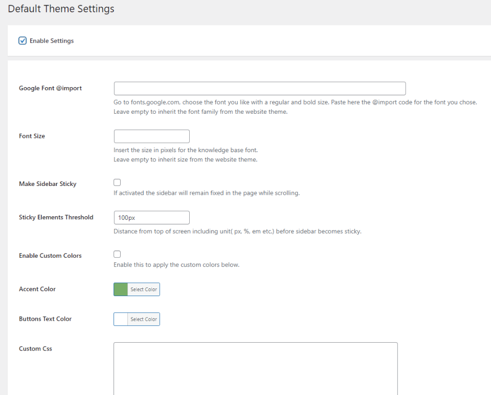Viewport: 491px width, 395px height.
Task: Click the Custom Css label
Action: (x=35, y=349)
